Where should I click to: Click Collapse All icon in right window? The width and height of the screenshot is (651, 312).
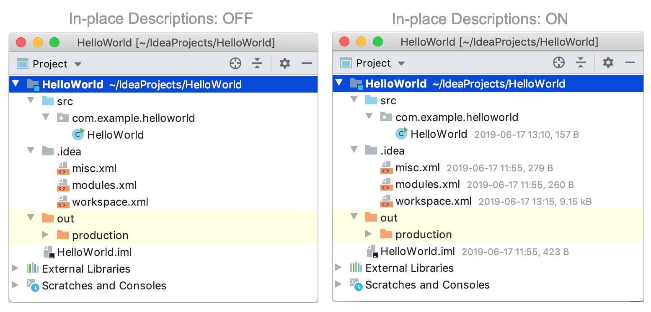coord(581,63)
